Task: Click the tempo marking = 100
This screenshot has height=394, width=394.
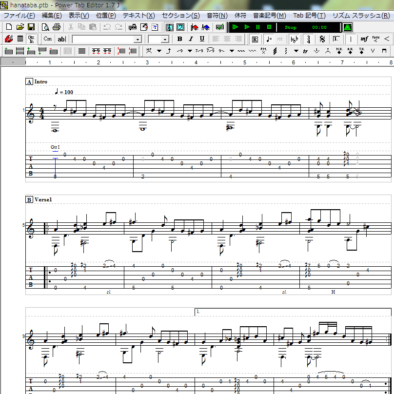Action: coord(64,92)
